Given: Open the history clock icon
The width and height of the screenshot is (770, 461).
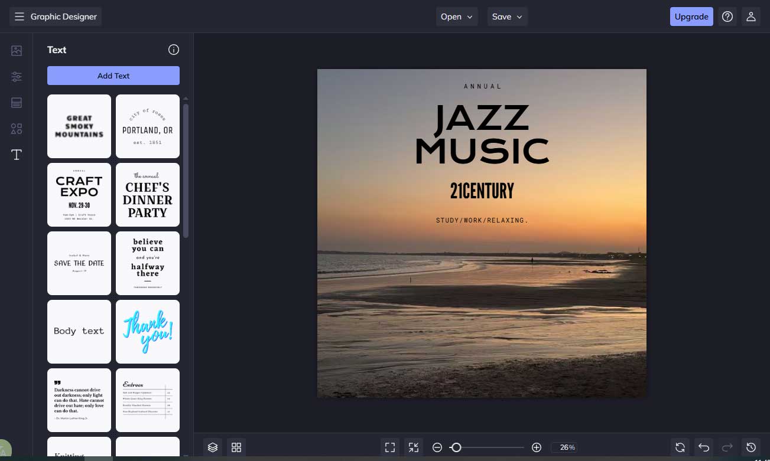Looking at the screenshot, I should (751, 447).
